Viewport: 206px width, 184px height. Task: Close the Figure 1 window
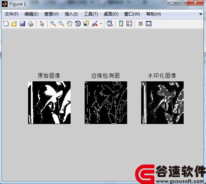(x=195, y=3)
